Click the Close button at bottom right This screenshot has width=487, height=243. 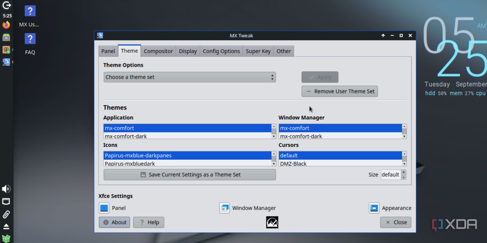point(396,222)
